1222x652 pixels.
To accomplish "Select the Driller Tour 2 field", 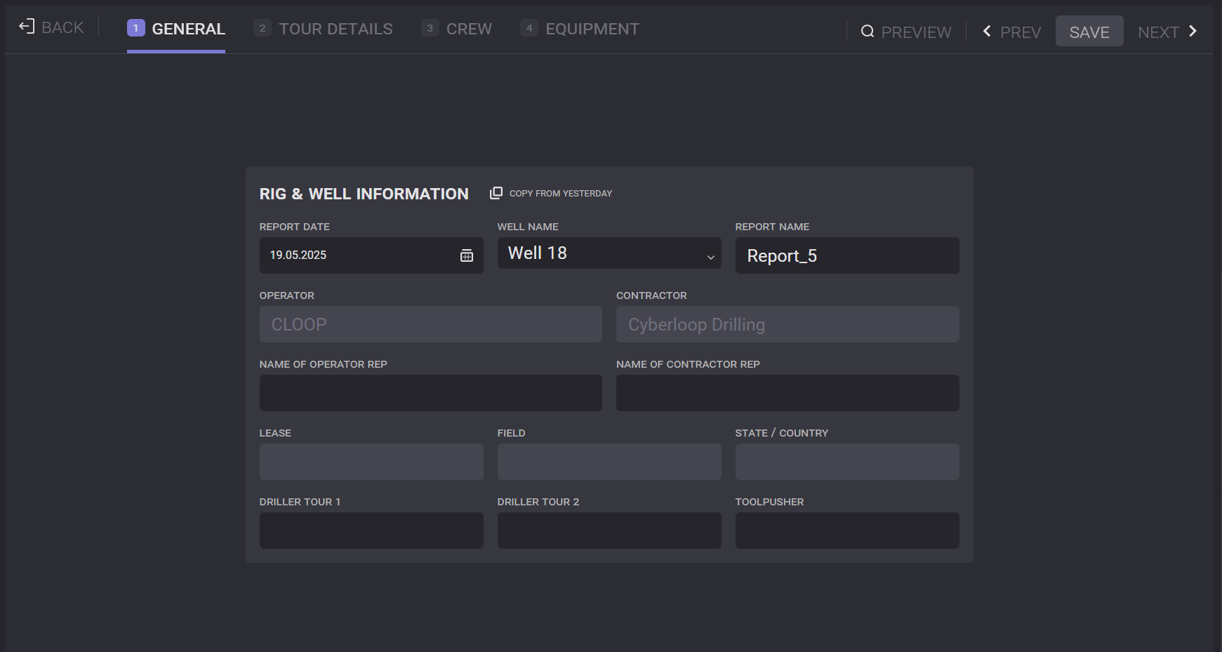I will pos(609,531).
